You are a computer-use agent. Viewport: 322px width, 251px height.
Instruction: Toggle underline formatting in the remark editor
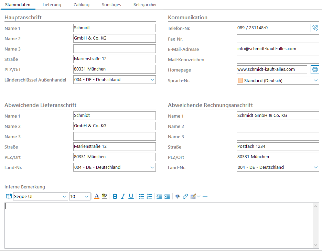131,196
